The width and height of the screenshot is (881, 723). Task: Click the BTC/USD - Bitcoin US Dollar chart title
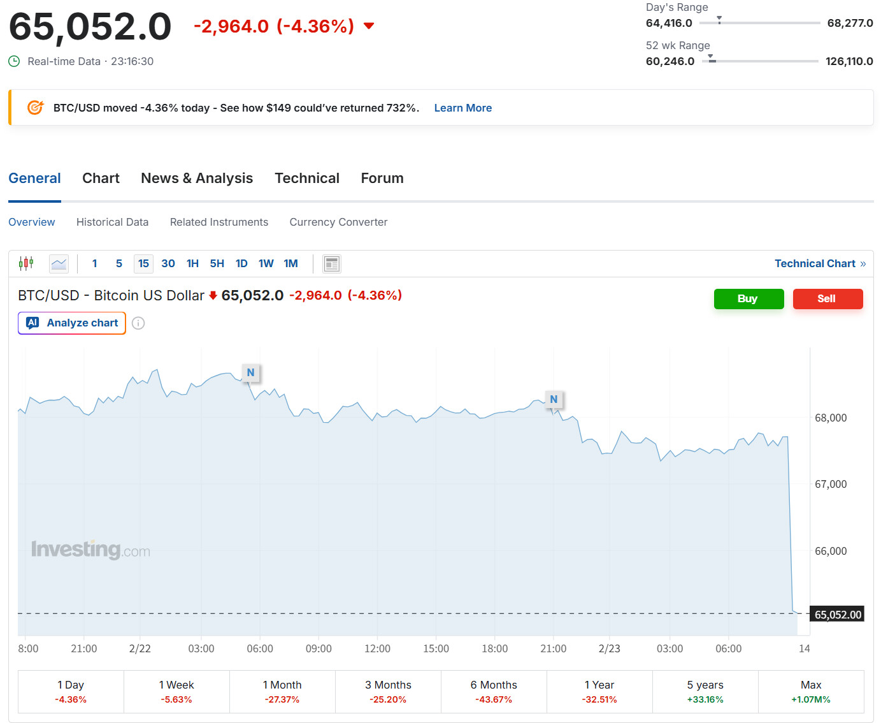[x=111, y=296]
